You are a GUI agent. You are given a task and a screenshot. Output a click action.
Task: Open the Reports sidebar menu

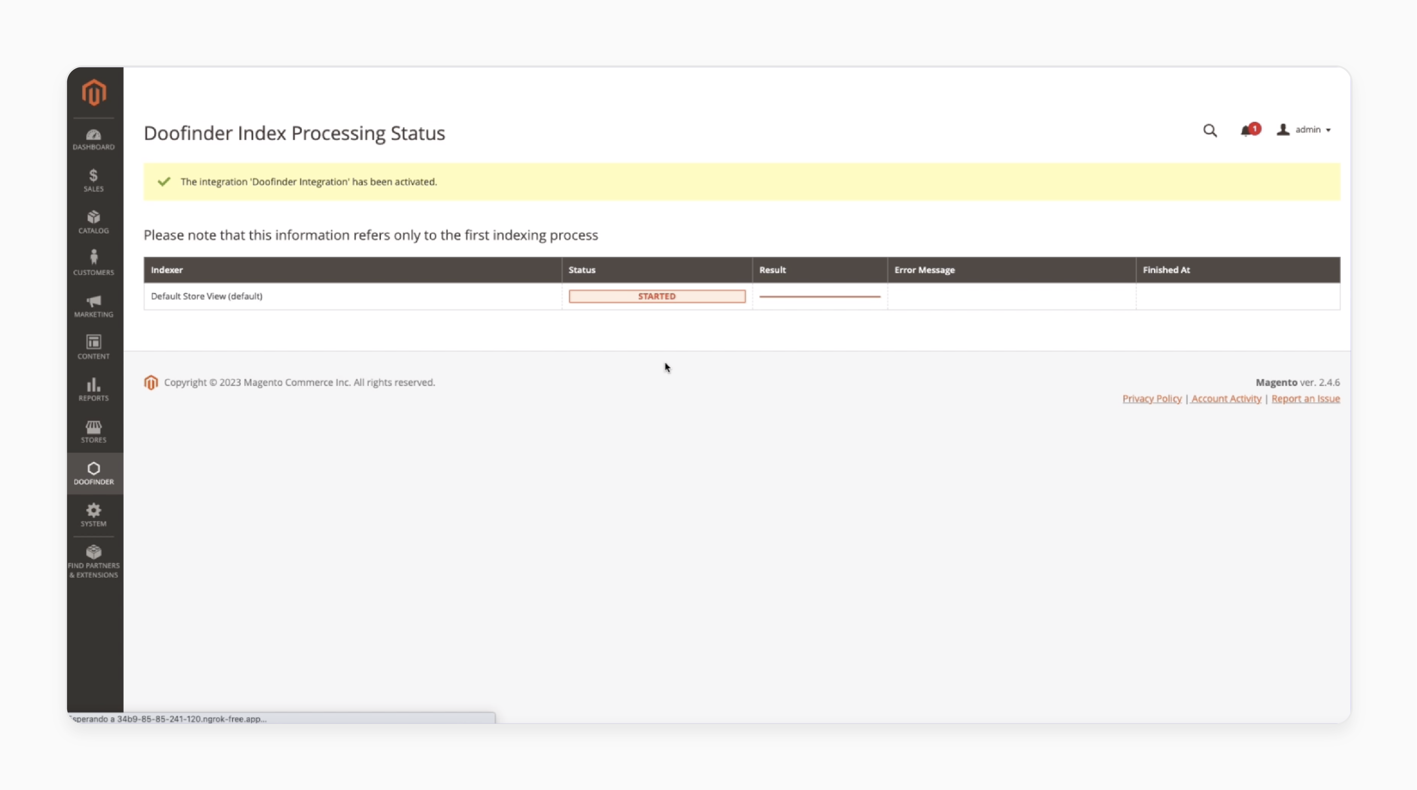[x=94, y=390]
